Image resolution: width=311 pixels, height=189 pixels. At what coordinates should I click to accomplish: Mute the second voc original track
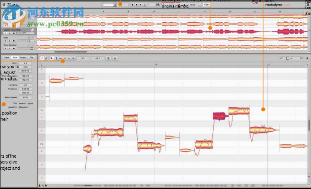tap(5, 33)
